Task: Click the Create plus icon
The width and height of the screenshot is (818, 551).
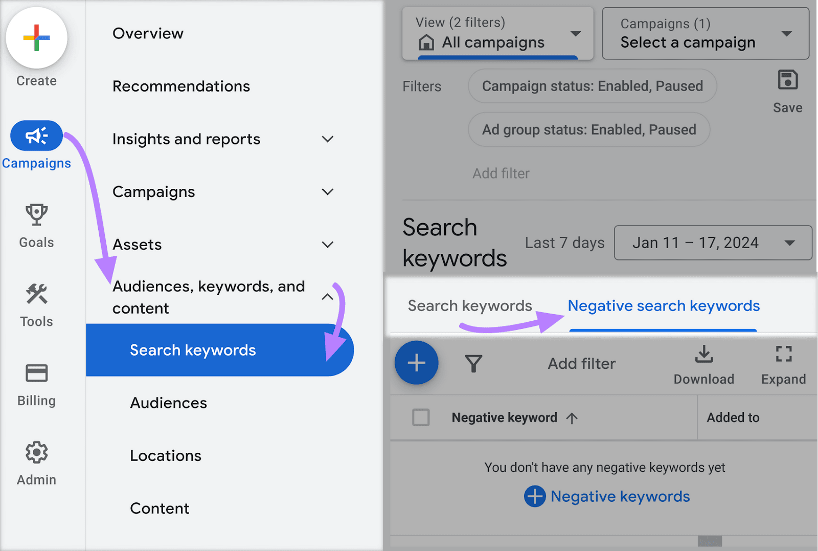Action: (x=36, y=38)
